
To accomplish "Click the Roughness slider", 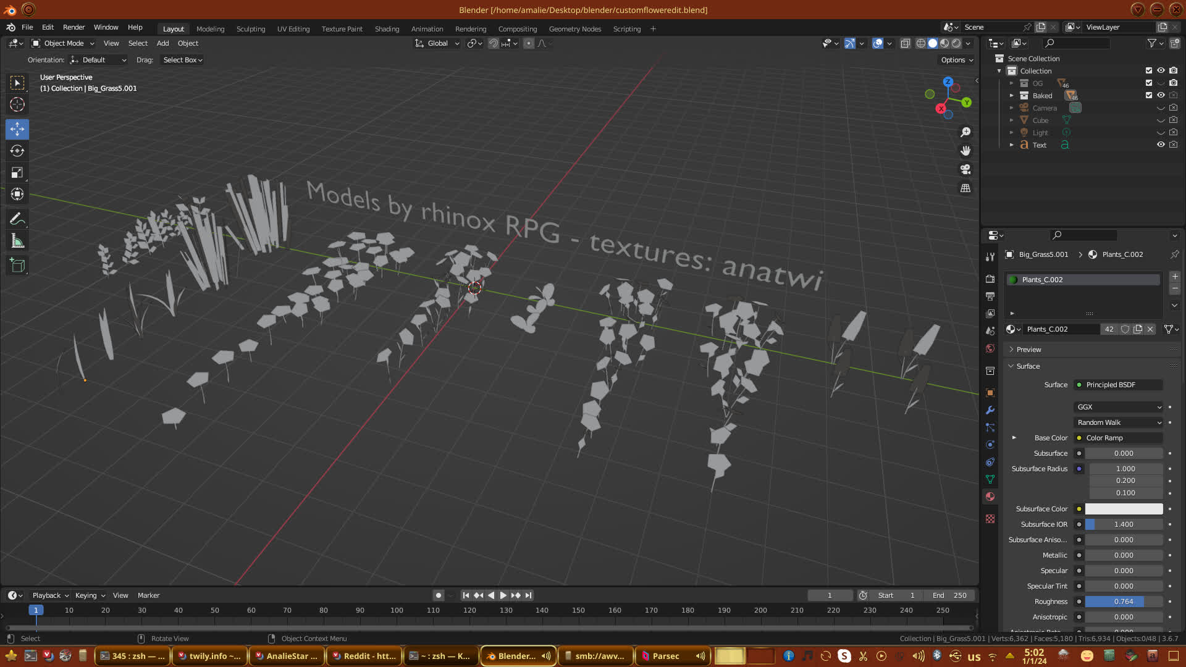I will (1123, 602).
